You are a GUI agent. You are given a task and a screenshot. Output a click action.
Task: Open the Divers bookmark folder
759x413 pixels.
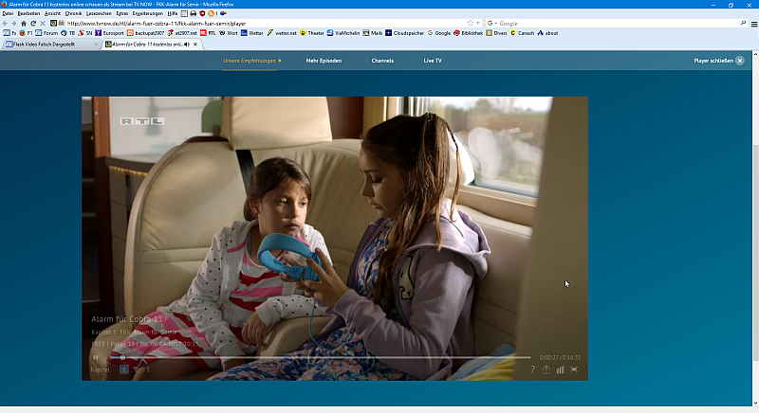point(496,33)
